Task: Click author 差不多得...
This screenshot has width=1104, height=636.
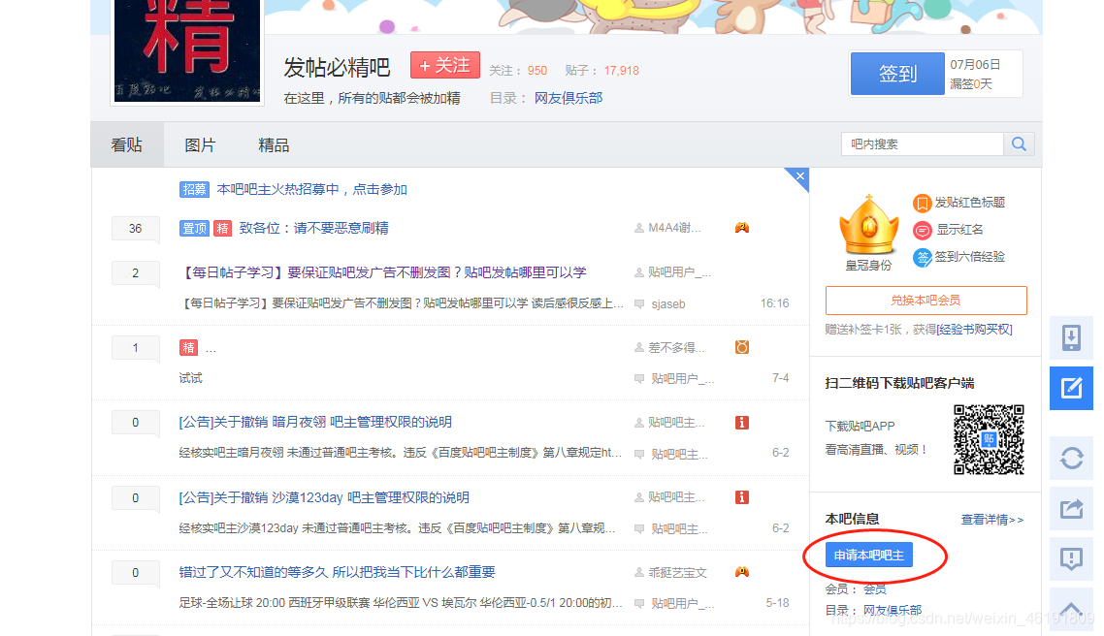Action: tap(676, 347)
